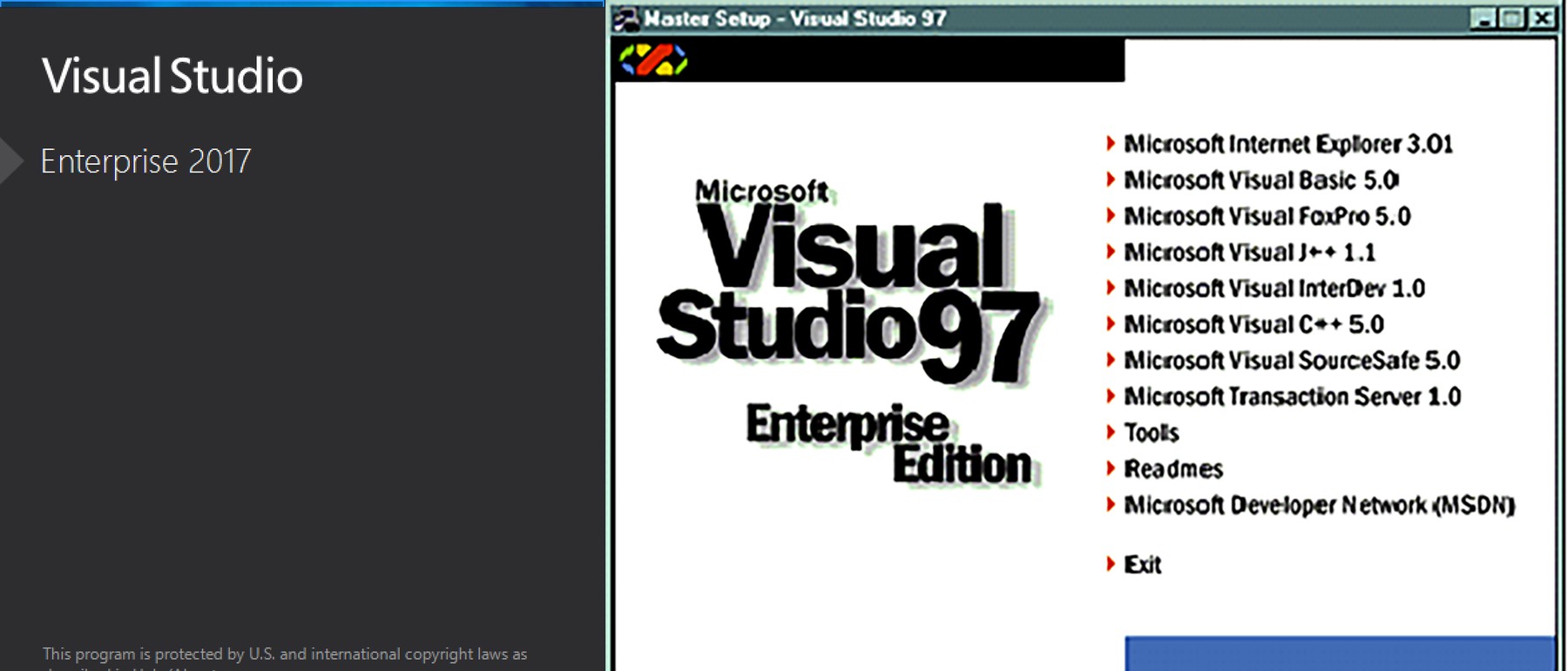The image size is (1568, 671).
Task: Click the red arrow beside Readmes
Action: (1111, 469)
